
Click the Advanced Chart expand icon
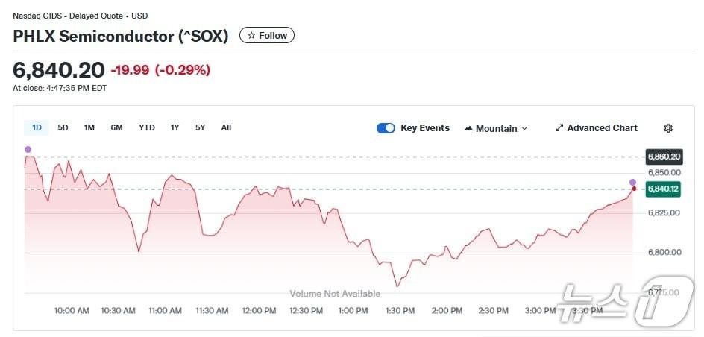tap(559, 128)
